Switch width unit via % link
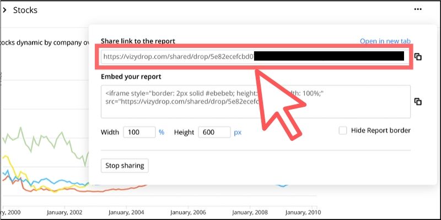 [162, 132]
